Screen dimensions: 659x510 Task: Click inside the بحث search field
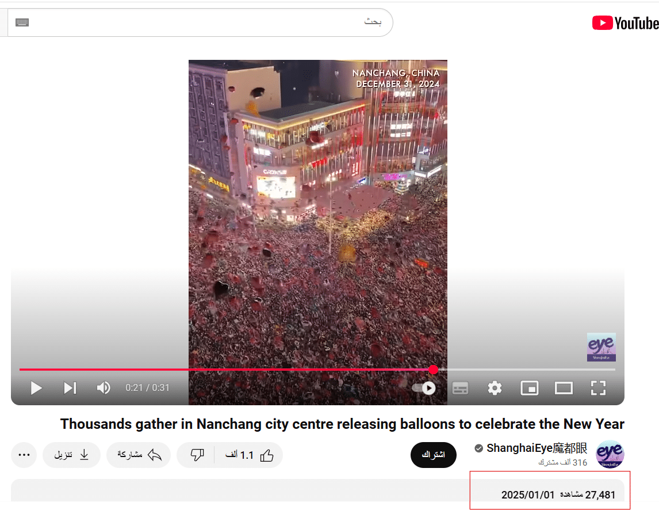[x=230, y=22]
